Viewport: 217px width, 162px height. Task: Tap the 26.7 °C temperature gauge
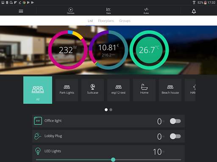(x=149, y=50)
